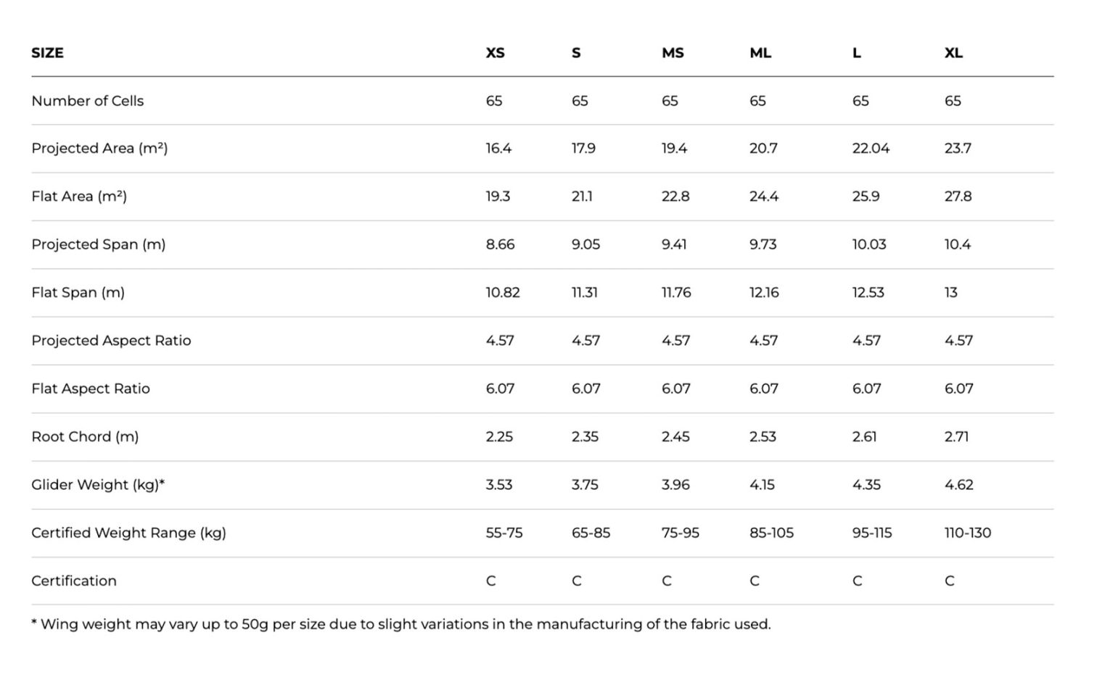Click the Certification row label
The width and height of the screenshot is (1110, 685).
coord(74,581)
